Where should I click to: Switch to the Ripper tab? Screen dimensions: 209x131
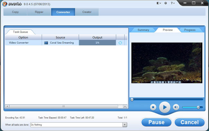(39, 12)
